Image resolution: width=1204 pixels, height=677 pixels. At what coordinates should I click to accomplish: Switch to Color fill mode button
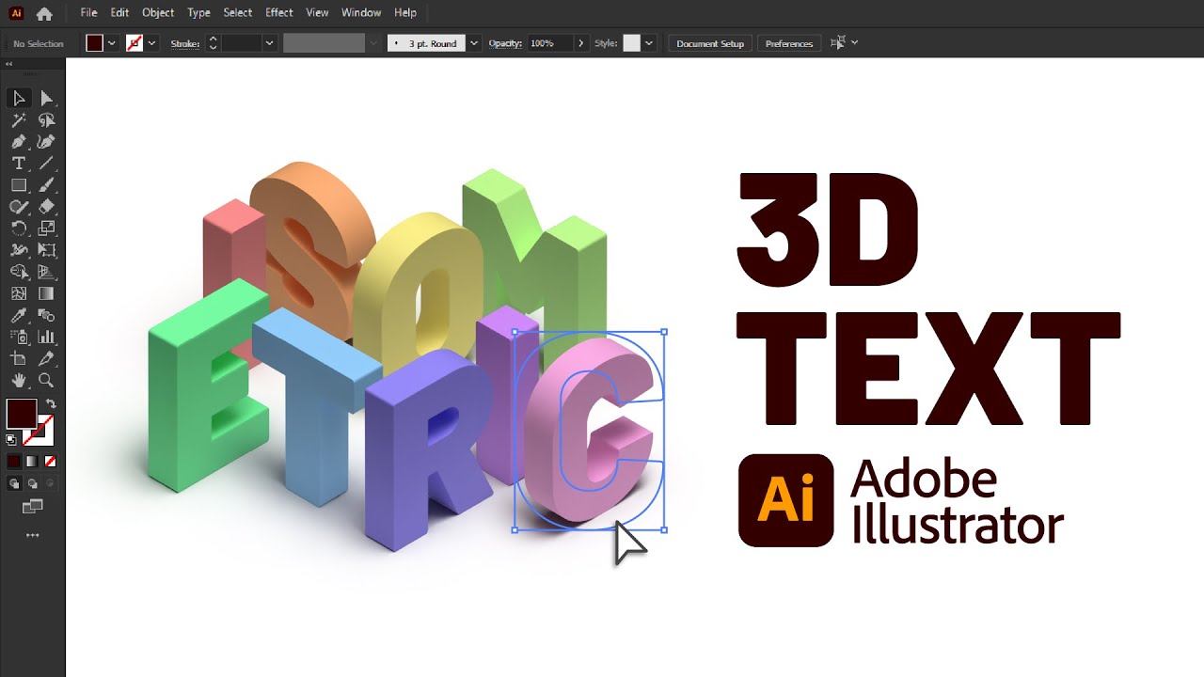(14, 462)
